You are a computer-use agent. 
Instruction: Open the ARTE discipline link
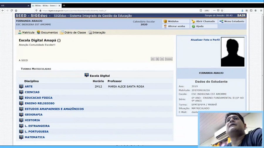tap(29, 86)
